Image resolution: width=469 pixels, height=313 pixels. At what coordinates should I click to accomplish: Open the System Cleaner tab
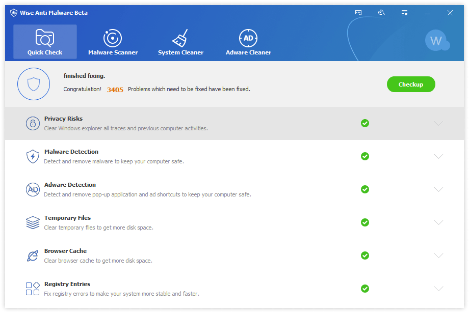click(180, 42)
